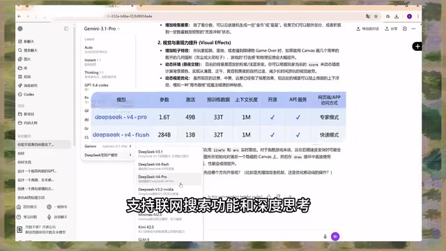Click the target icon shortcut in sidebar
Image resolution: width=446 pixels, height=251 pixels.
coord(49,207)
